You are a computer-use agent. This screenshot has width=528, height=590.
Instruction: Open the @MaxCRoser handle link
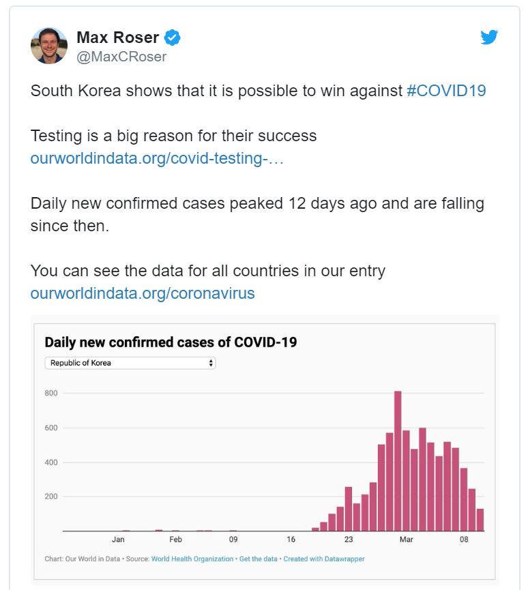click(x=121, y=57)
